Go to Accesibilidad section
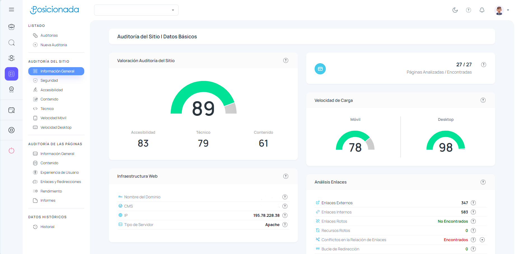 click(52, 90)
